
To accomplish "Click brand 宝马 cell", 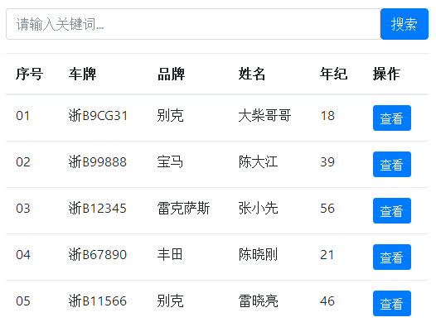I will 170,162.
